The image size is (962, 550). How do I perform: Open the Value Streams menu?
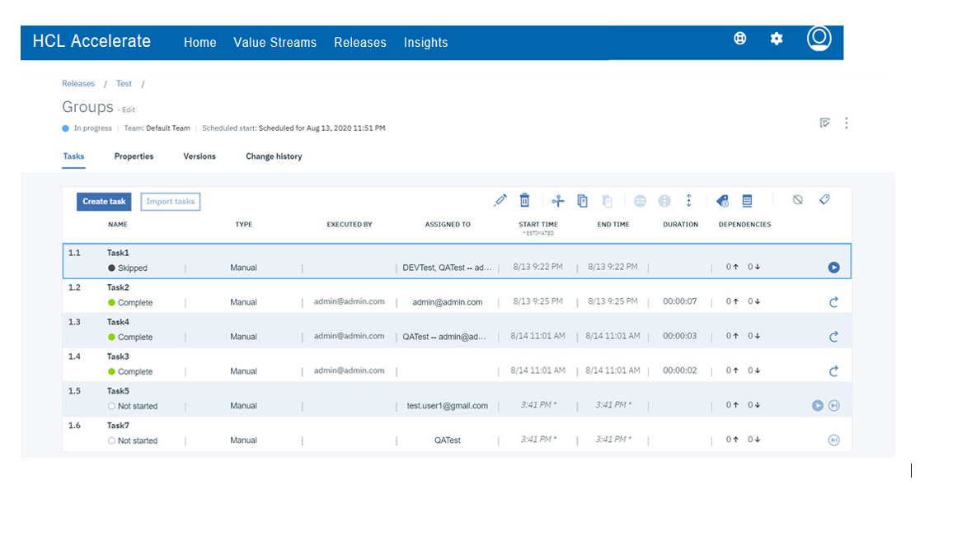(x=275, y=42)
